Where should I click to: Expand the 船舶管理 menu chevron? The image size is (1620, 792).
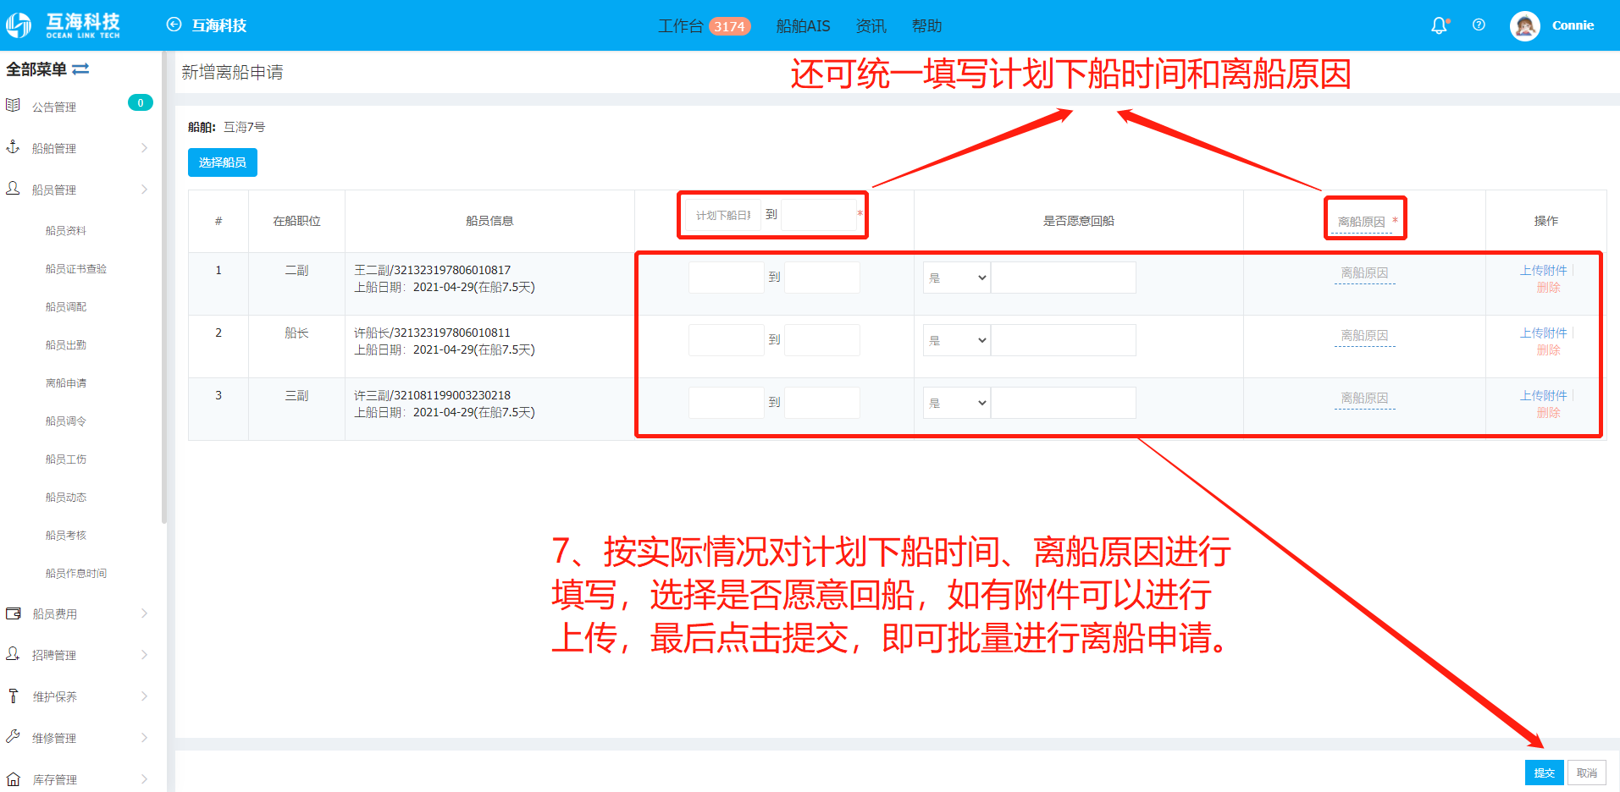(x=144, y=148)
